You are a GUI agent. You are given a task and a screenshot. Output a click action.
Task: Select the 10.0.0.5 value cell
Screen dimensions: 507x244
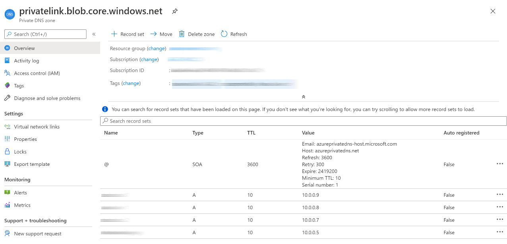[310, 233]
